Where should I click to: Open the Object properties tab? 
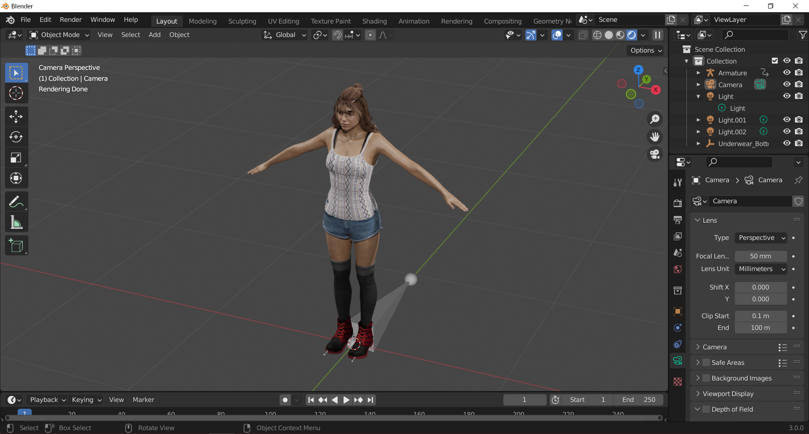[x=678, y=312]
